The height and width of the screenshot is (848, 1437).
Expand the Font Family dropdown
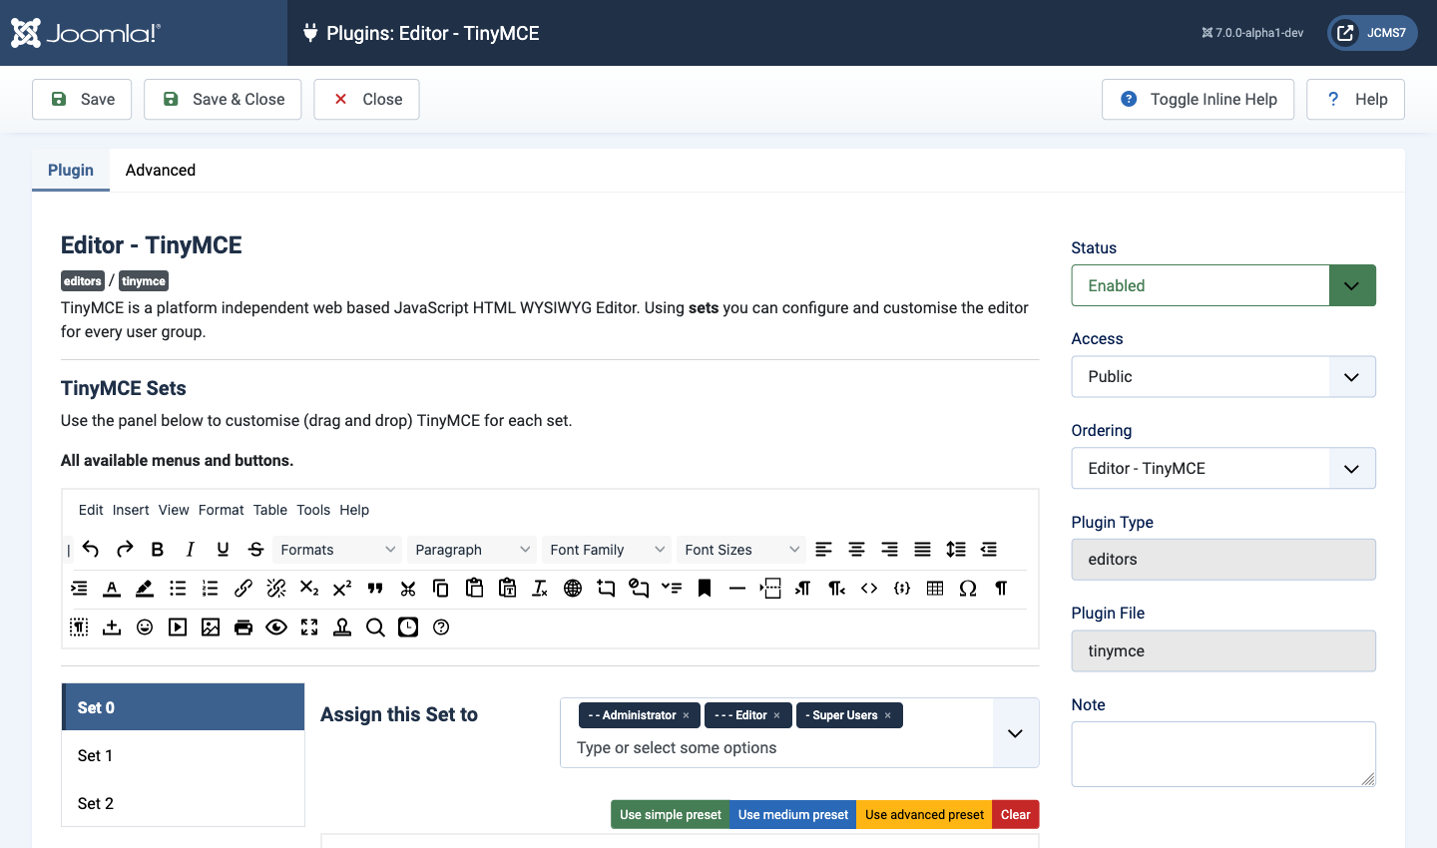[x=608, y=550]
